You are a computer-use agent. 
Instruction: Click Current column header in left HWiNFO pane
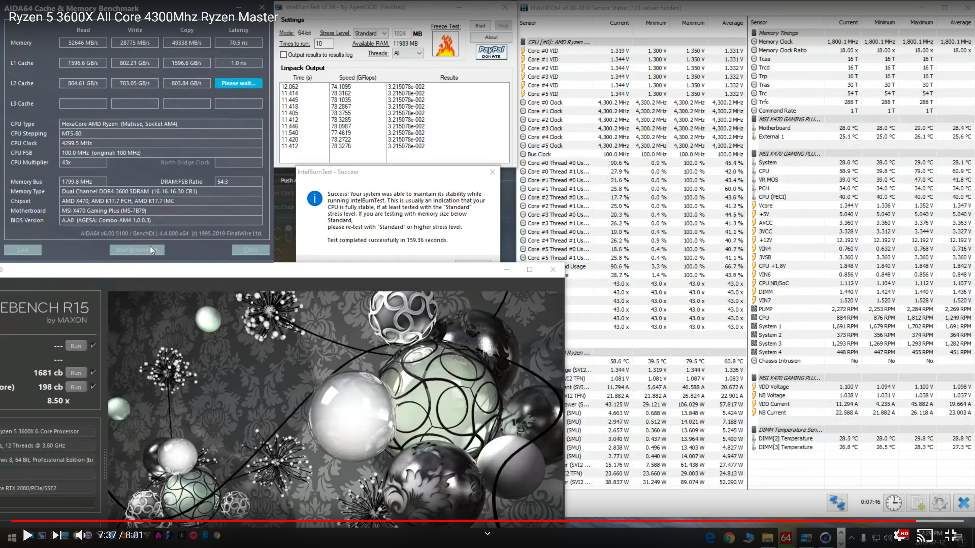point(619,23)
